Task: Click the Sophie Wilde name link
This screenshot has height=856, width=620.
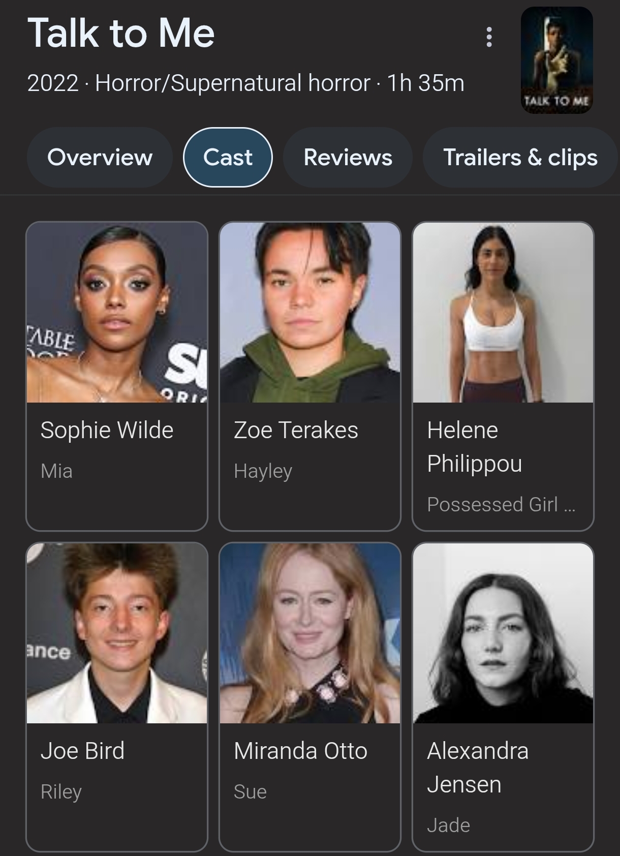Action: point(107,430)
